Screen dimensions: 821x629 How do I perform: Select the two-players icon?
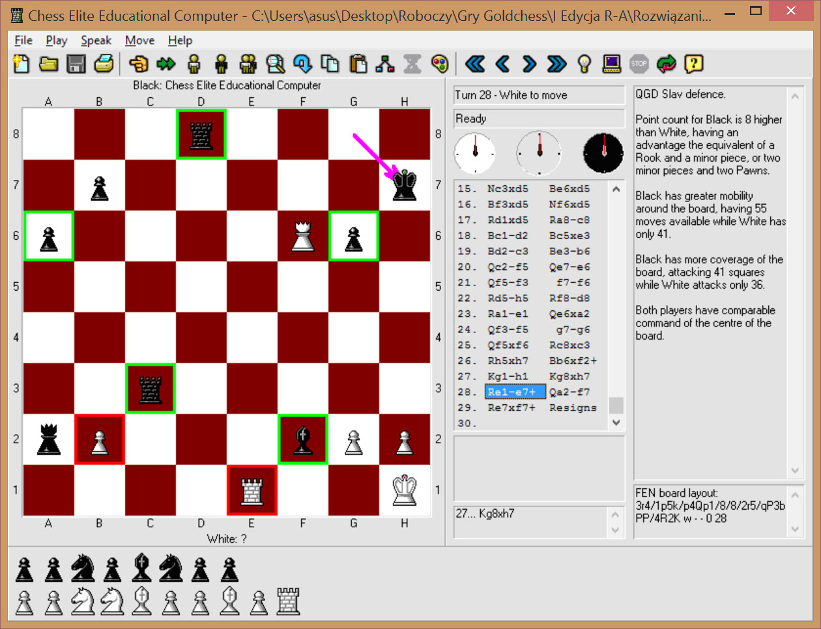tap(248, 64)
